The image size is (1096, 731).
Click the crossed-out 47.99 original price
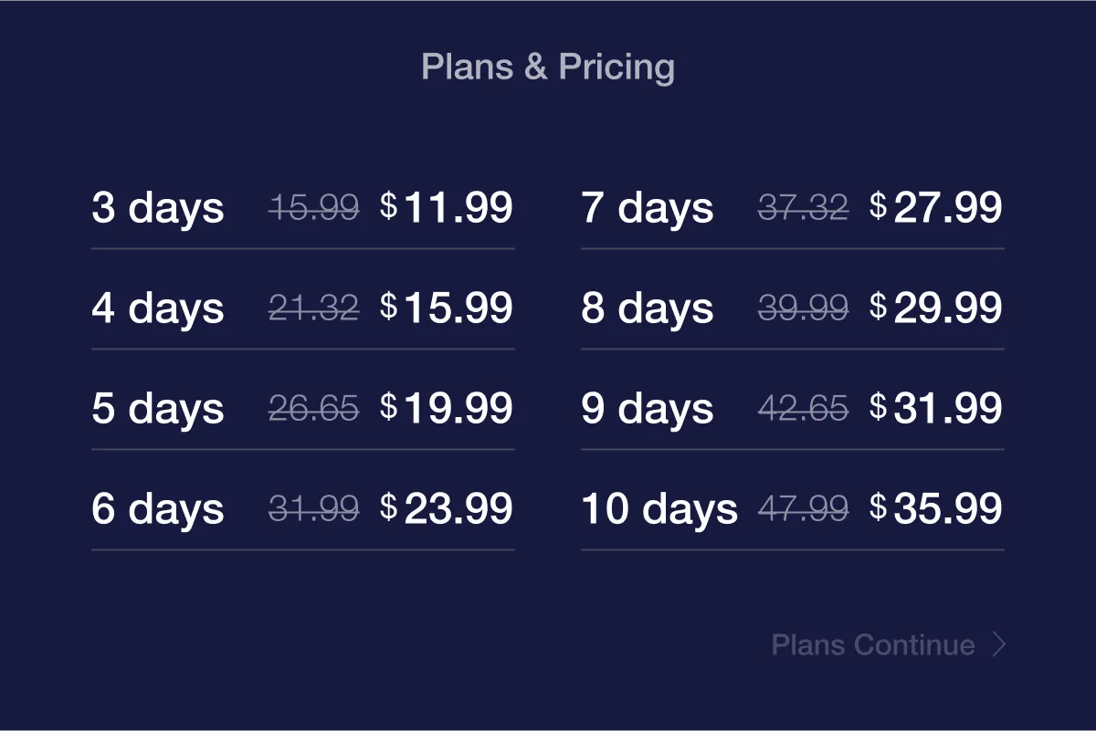click(804, 509)
